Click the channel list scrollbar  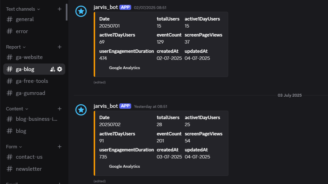(67, 12)
